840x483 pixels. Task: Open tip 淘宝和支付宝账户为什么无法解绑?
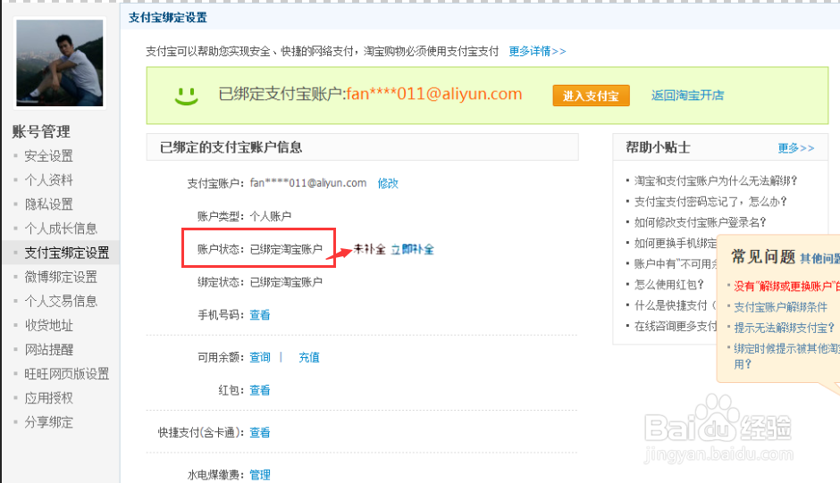(716, 180)
